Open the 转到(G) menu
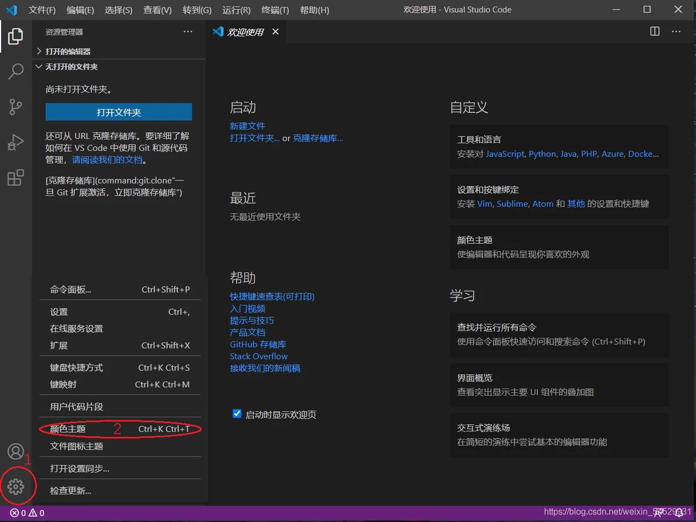This screenshot has height=522, width=696. tap(197, 10)
